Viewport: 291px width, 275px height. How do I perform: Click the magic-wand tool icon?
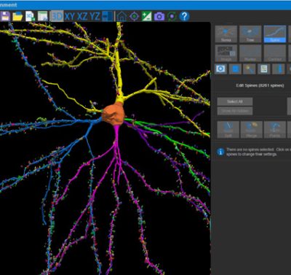[250, 69]
